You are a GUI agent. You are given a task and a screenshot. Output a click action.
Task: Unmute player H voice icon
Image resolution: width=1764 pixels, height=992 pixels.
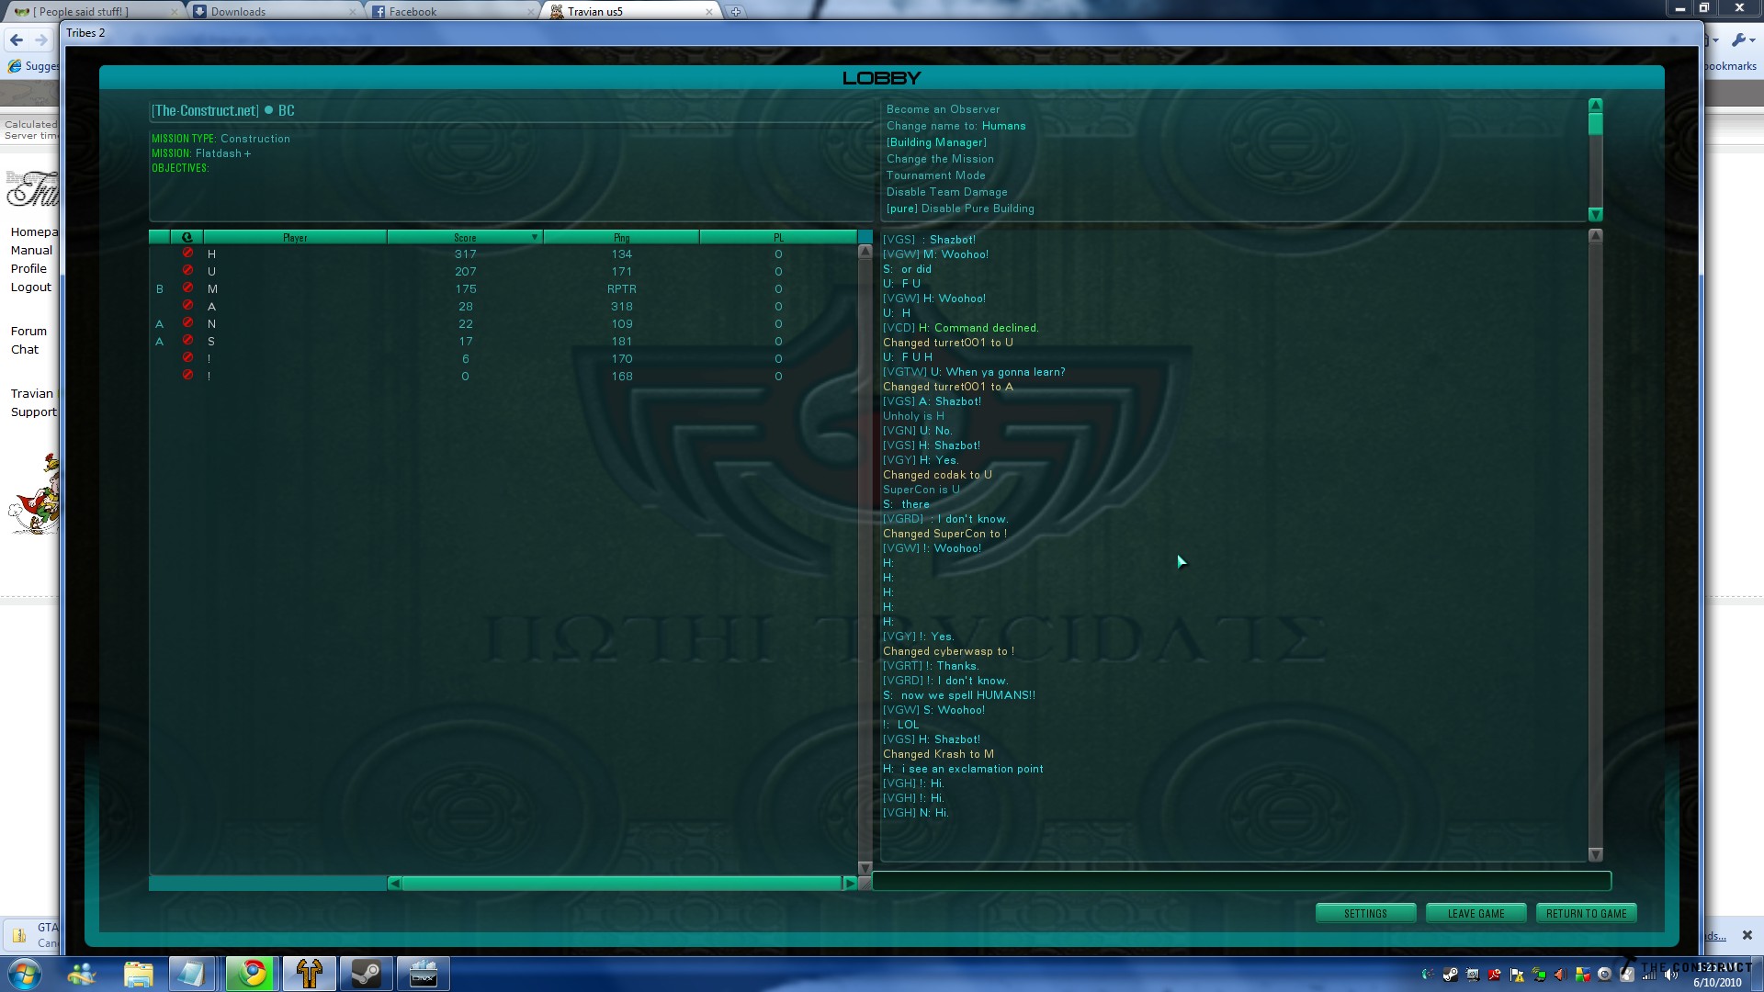coord(187,254)
